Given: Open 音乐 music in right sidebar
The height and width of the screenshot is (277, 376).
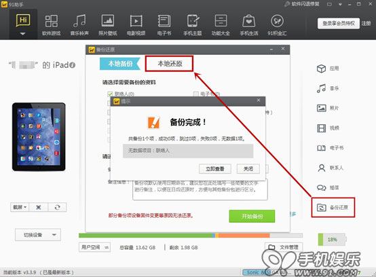Looking at the screenshot, I should pyautogui.click(x=328, y=88).
